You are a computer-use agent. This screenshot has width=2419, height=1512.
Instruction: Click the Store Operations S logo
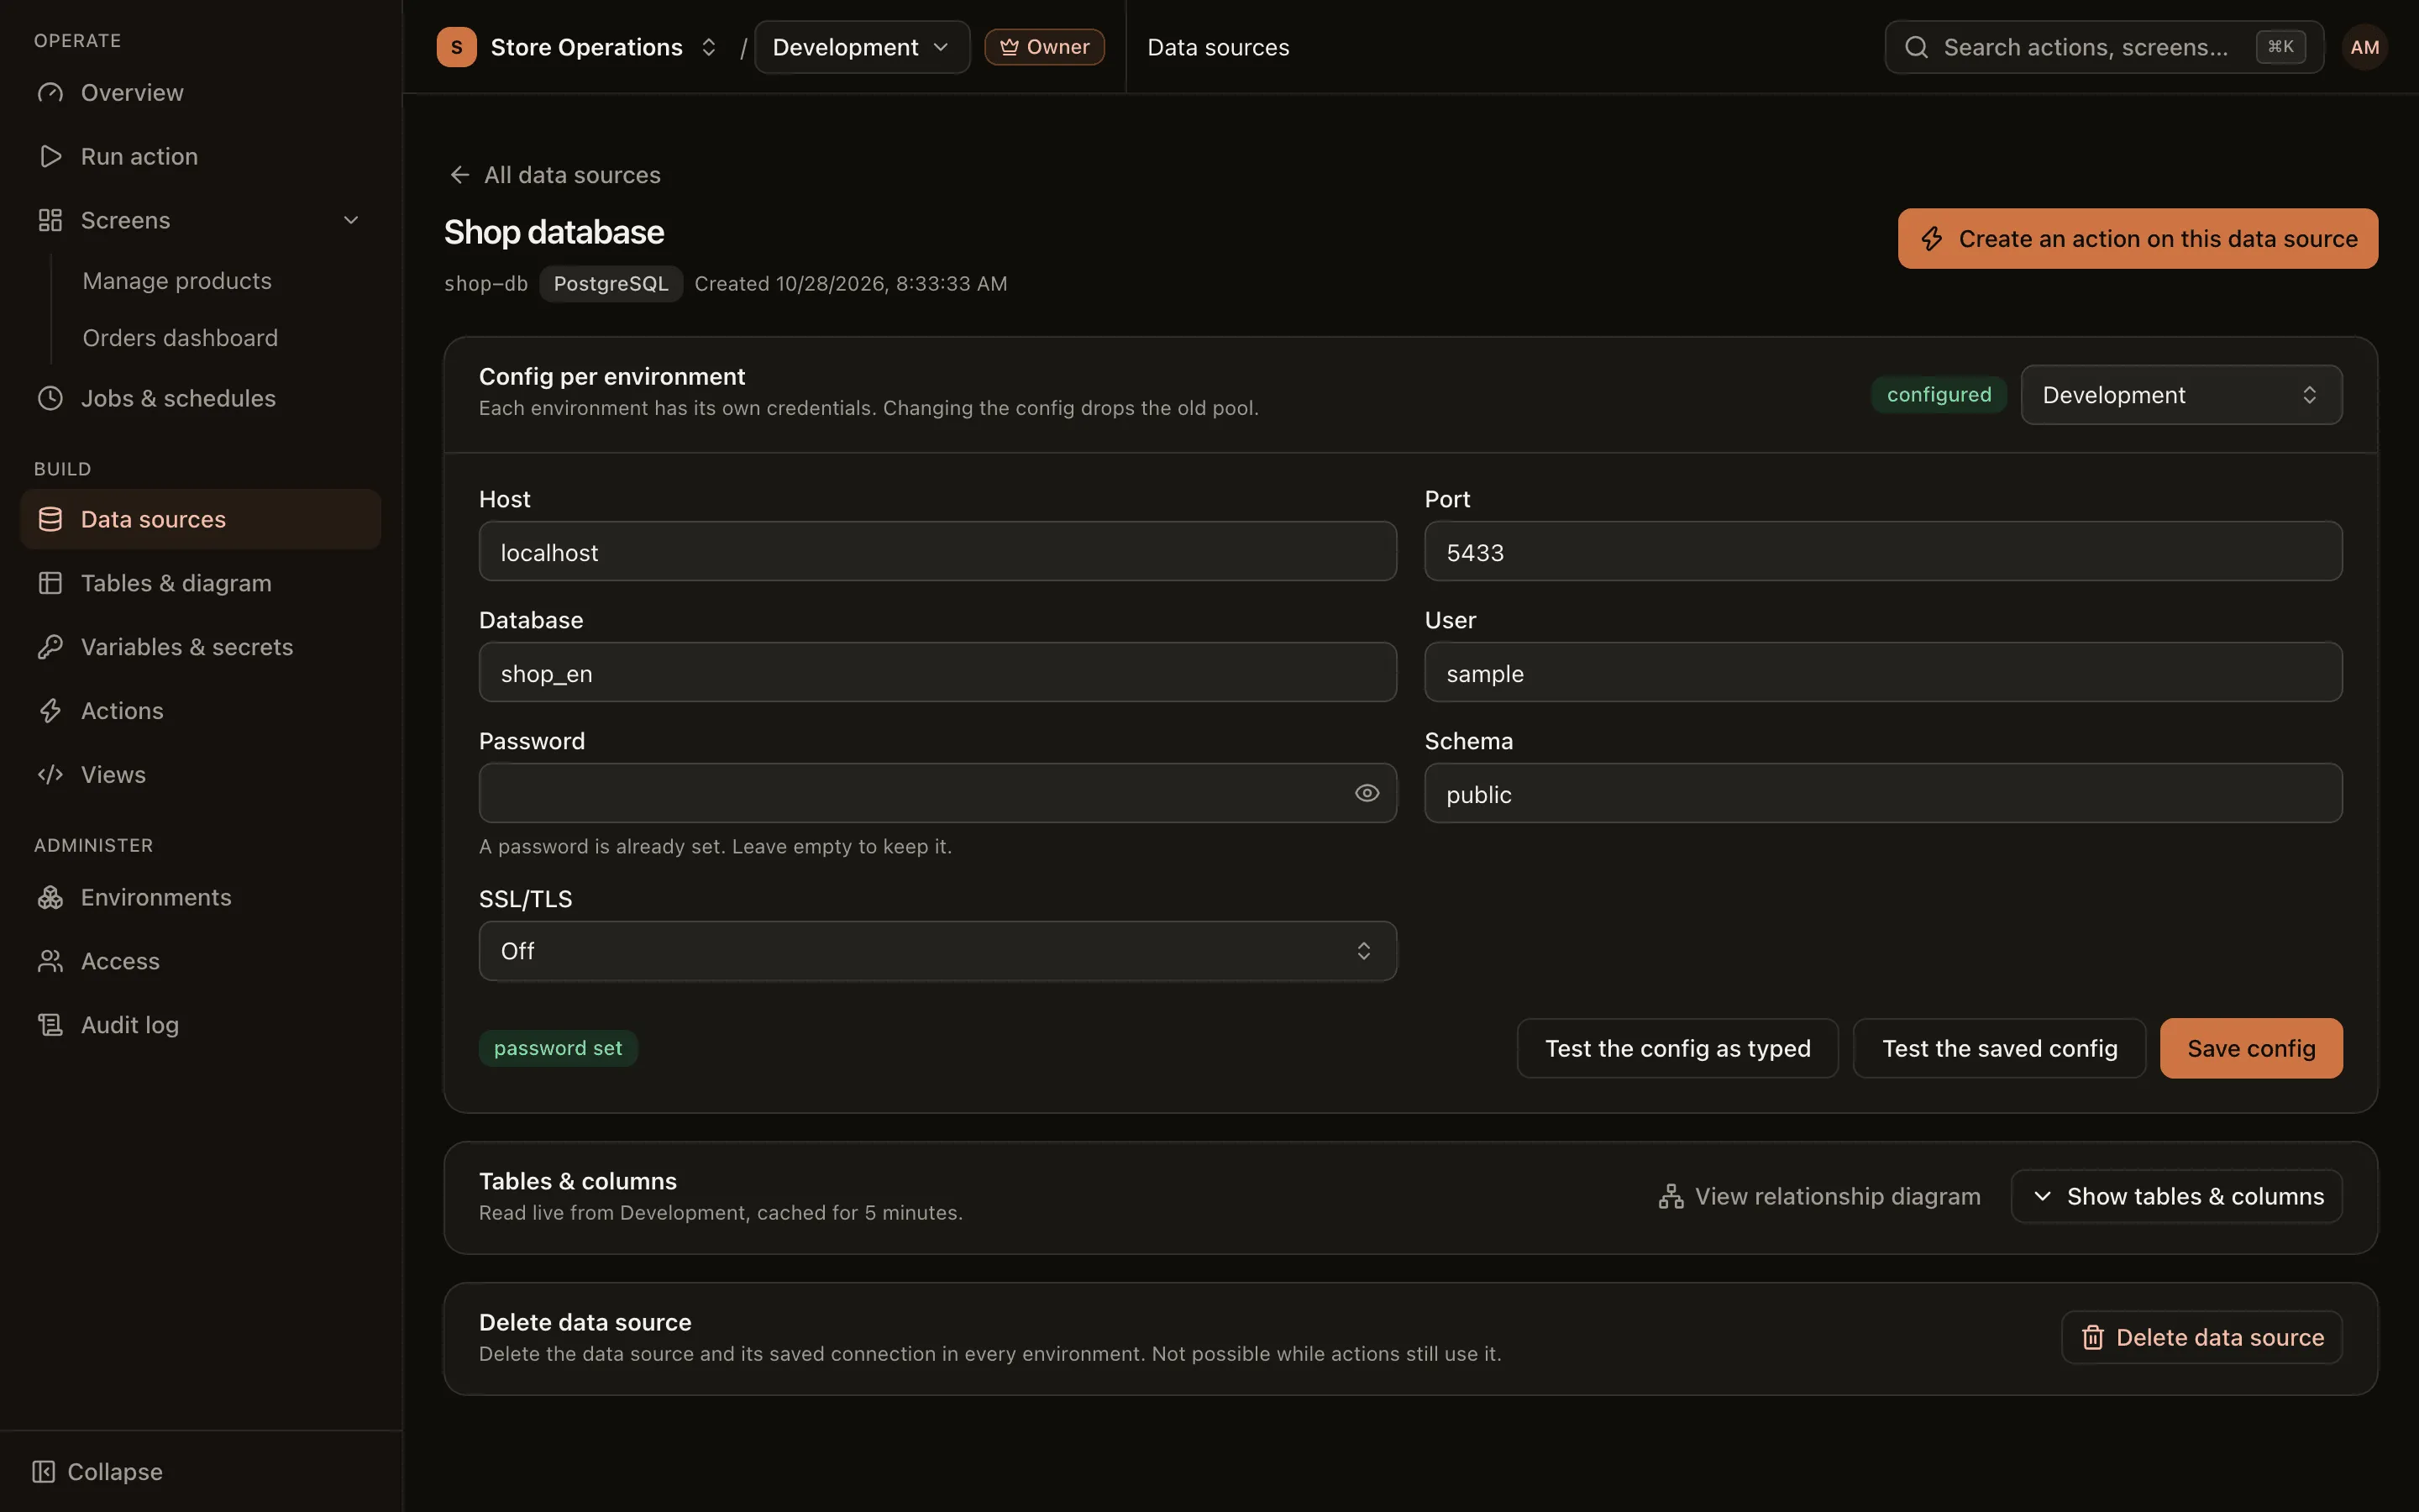[457, 47]
